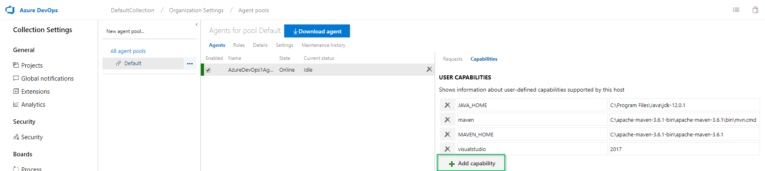This screenshot has width=765, height=171.
Task: Edit the JAVA_HOME path value field
Action: coord(684,105)
